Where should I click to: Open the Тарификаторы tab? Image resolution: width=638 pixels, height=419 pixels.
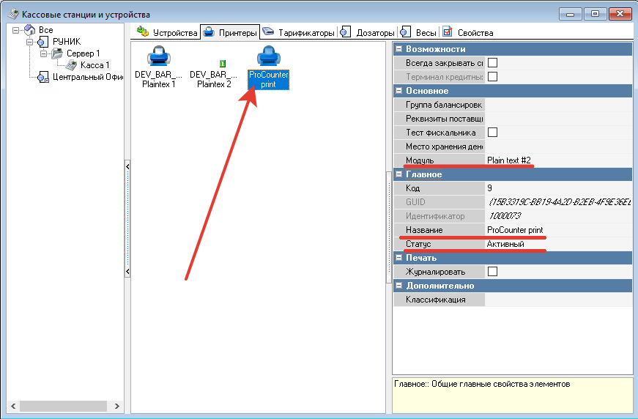[x=299, y=32]
